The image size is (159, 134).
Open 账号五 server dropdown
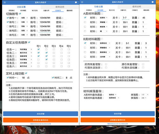coord(24,35)
